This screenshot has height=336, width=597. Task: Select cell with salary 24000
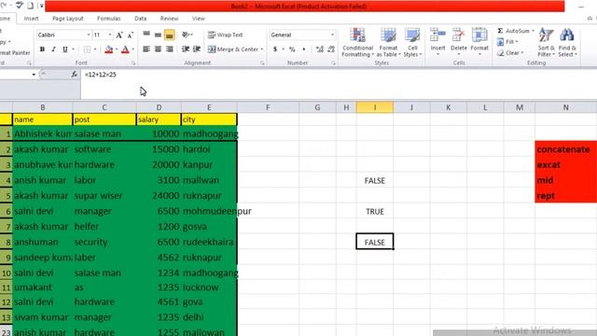[159, 195]
